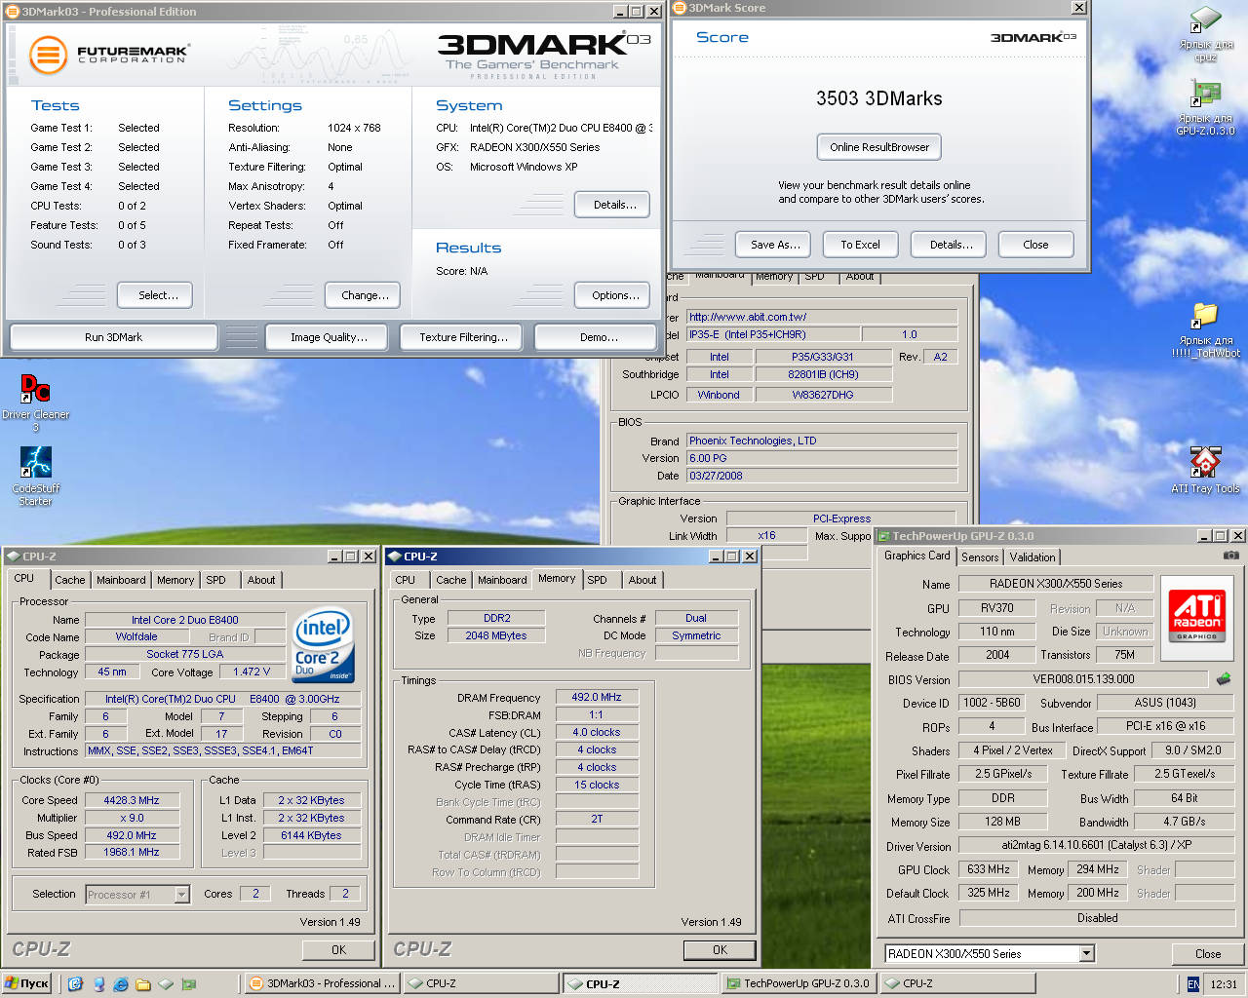
Task: Open Image Quality in 3DMark03
Action: tap(329, 337)
